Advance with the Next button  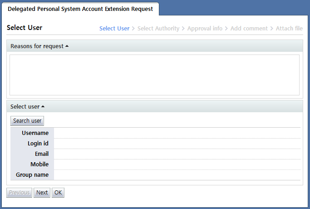[x=42, y=193]
